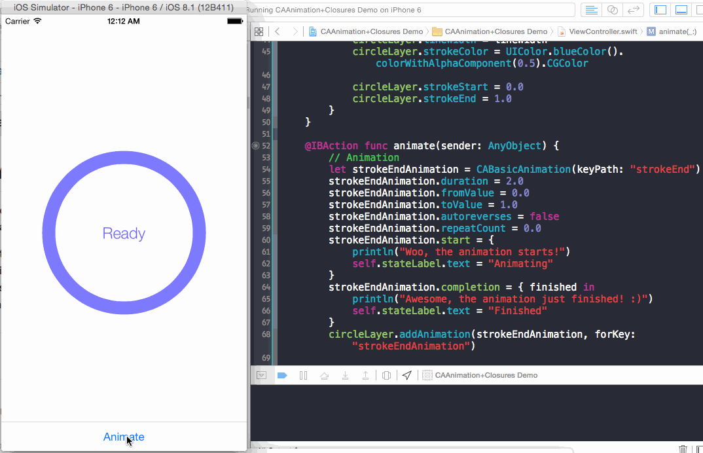Tap the Animate button in simulator
Image resolution: width=703 pixels, height=453 pixels.
[x=124, y=437]
